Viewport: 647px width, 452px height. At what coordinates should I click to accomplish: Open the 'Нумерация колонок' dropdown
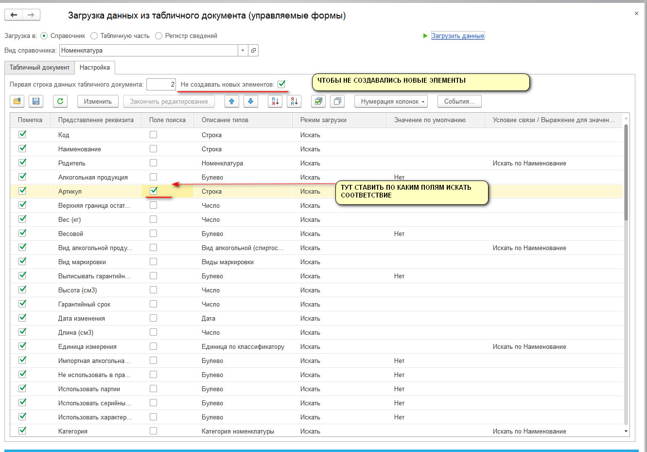coord(393,101)
